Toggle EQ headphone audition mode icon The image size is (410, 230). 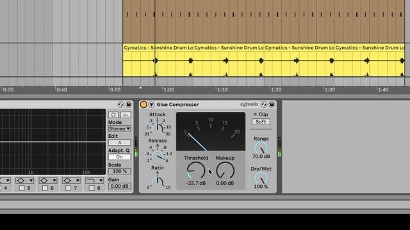pos(113,115)
